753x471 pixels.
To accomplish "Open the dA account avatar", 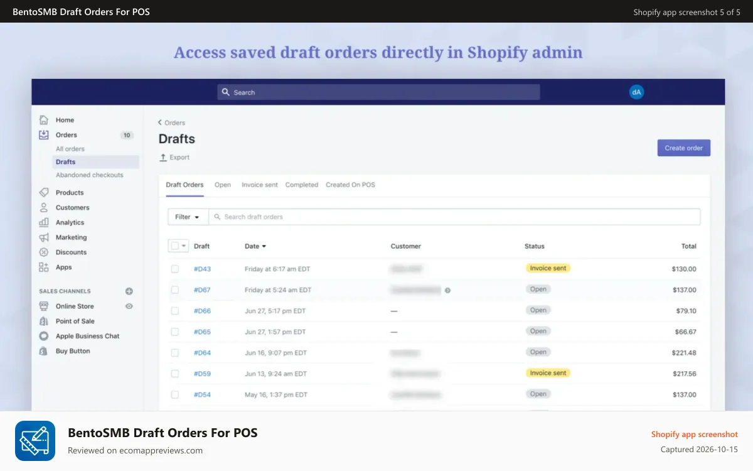I will [x=636, y=92].
